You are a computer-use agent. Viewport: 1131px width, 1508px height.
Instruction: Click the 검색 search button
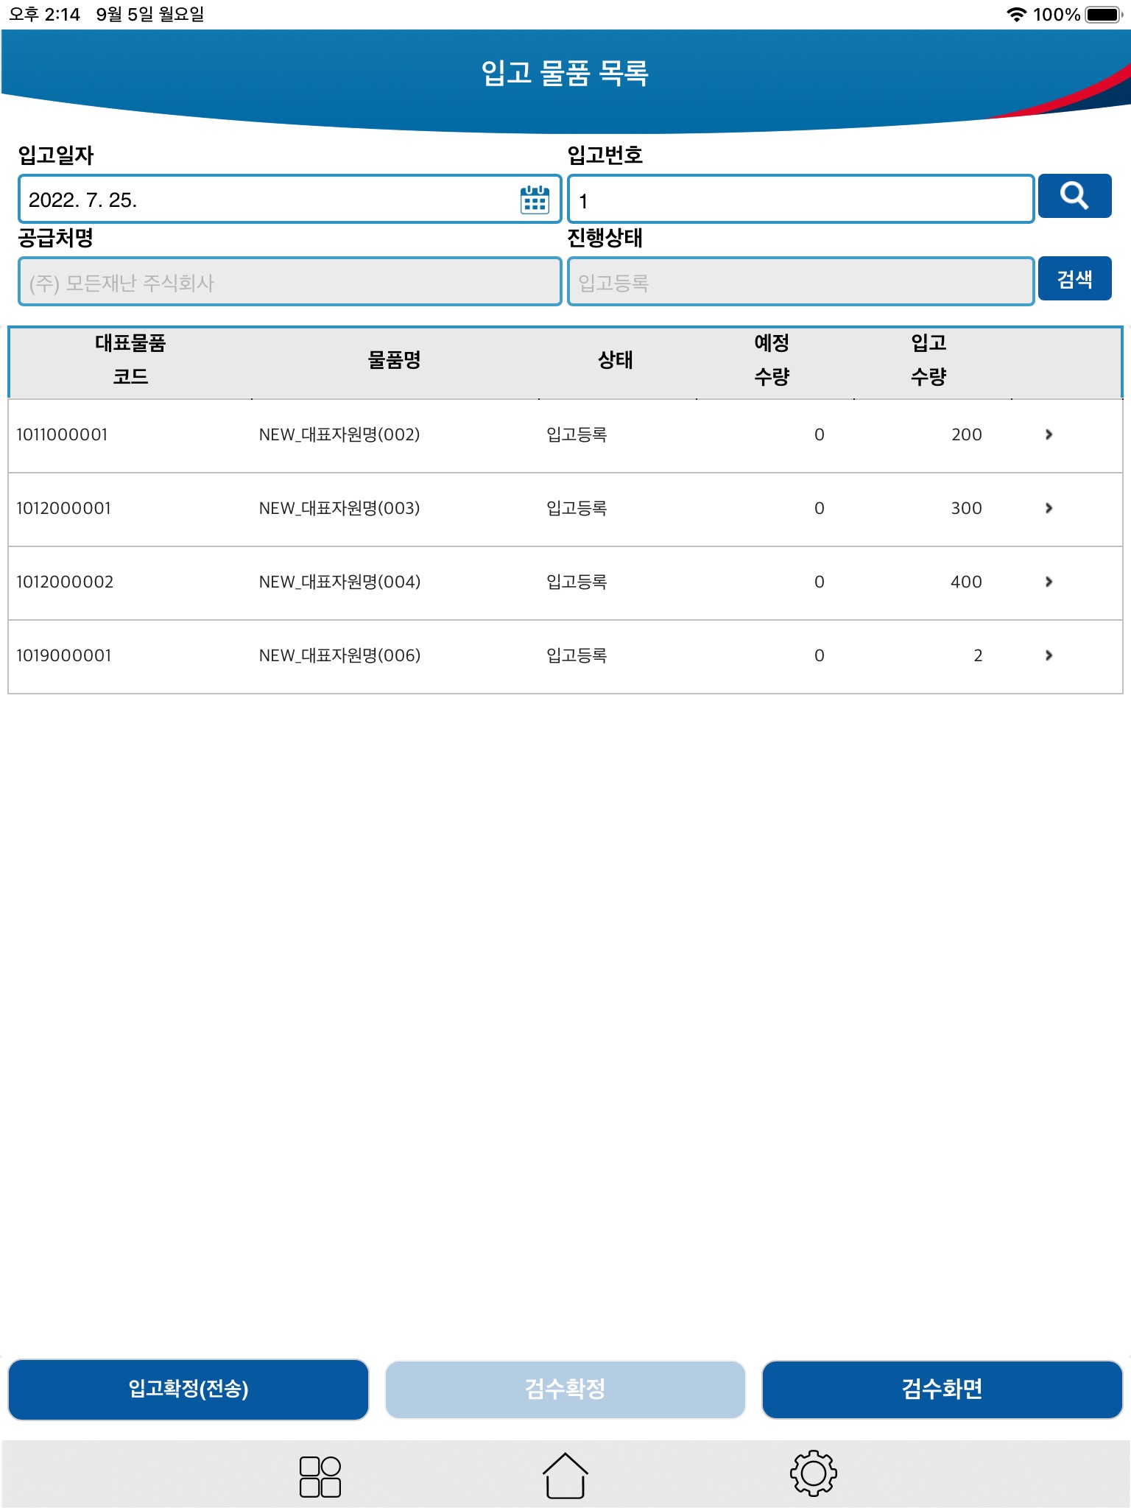tap(1074, 278)
